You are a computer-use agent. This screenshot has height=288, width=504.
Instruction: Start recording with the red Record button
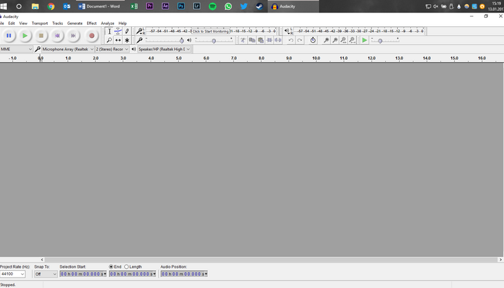pos(92,36)
